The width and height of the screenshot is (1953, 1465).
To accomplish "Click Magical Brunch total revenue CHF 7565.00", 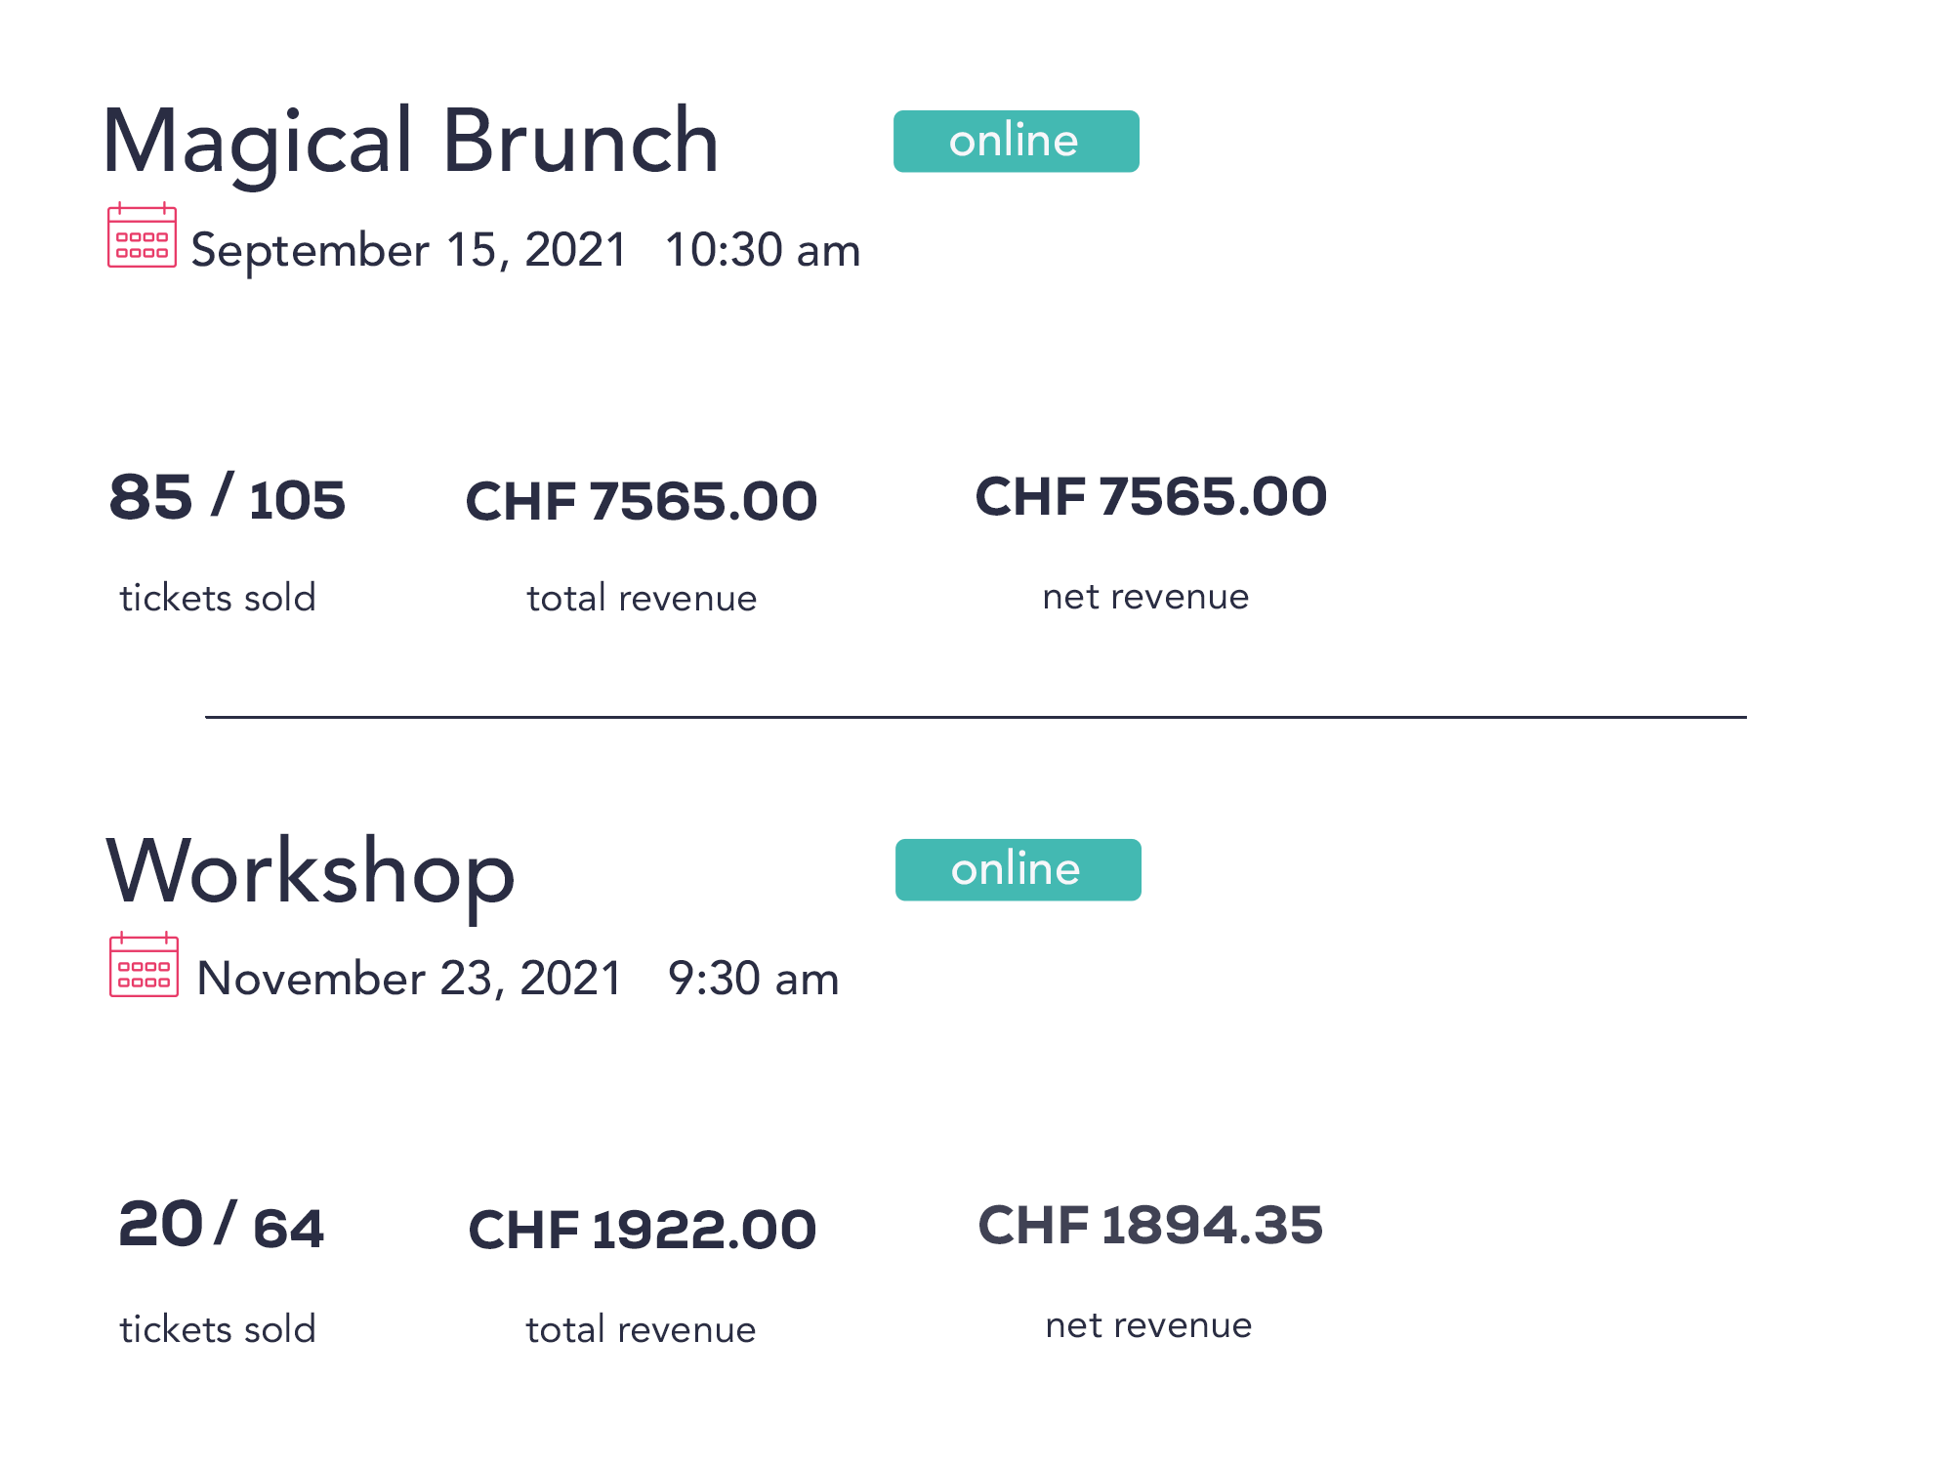I will click(641, 502).
